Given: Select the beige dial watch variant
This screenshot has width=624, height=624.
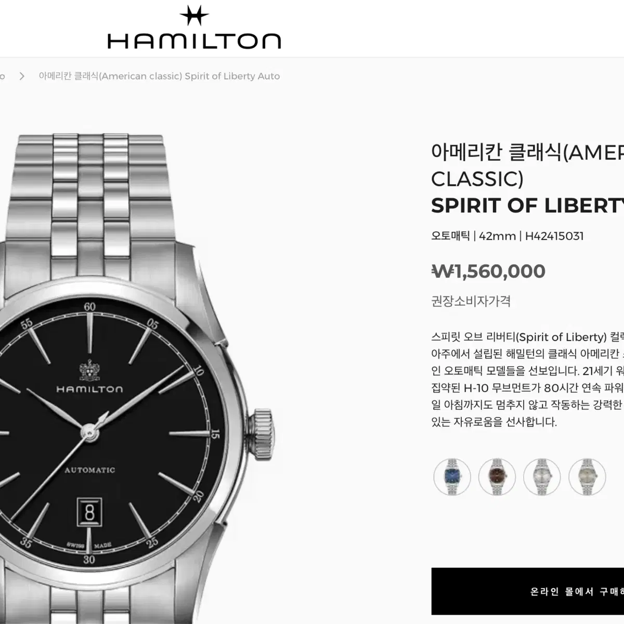Looking at the screenshot, I should 587,476.
